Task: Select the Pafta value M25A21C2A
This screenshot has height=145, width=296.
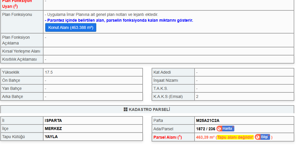Action: point(208,120)
